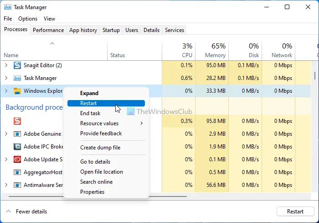This screenshot has height=223, width=319.
Task: Switch to the Performance tab
Action: pyautogui.click(x=48, y=30)
